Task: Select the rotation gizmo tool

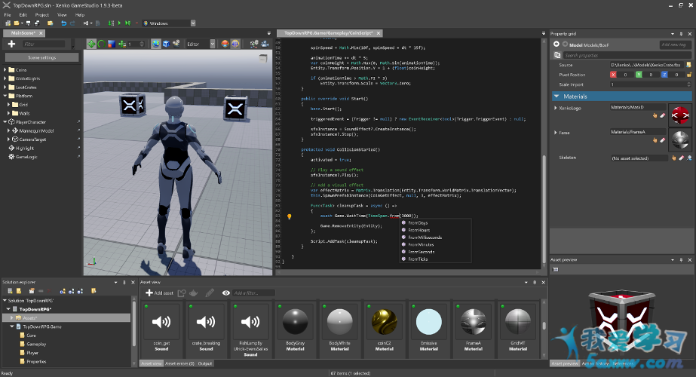Action: (x=101, y=44)
